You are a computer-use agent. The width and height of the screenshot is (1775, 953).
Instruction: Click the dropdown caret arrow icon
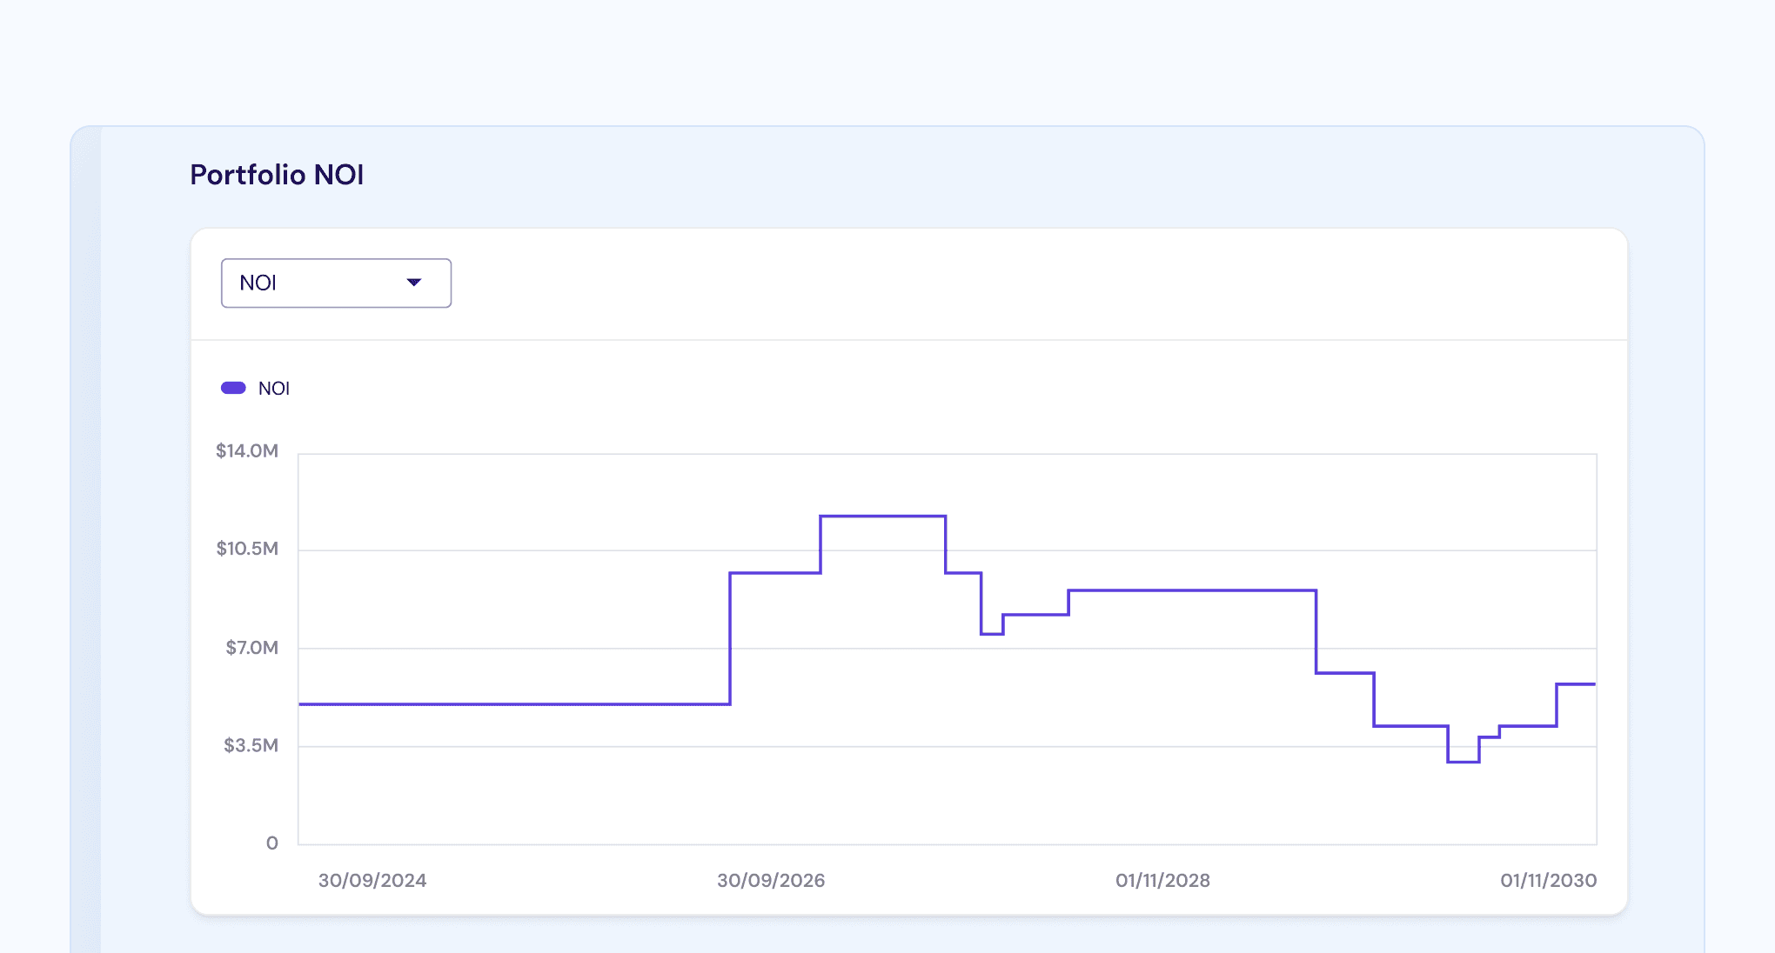[414, 283]
